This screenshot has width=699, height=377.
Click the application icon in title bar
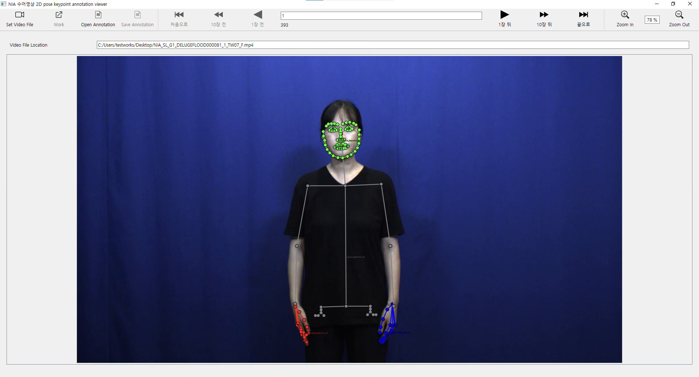[4, 4]
